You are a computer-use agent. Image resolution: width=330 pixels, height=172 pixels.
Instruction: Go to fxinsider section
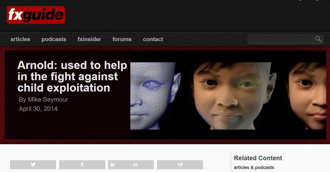pos(89,39)
